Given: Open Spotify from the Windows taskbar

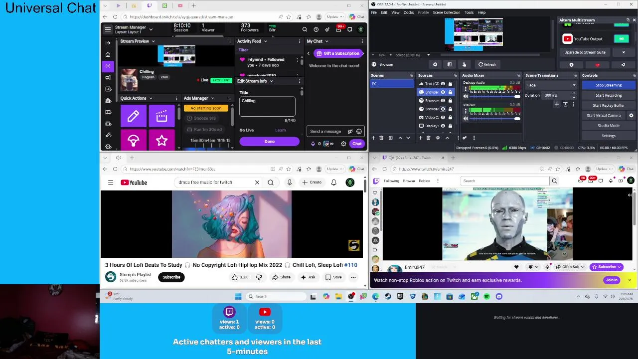Looking at the screenshot, I should [x=486, y=297].
